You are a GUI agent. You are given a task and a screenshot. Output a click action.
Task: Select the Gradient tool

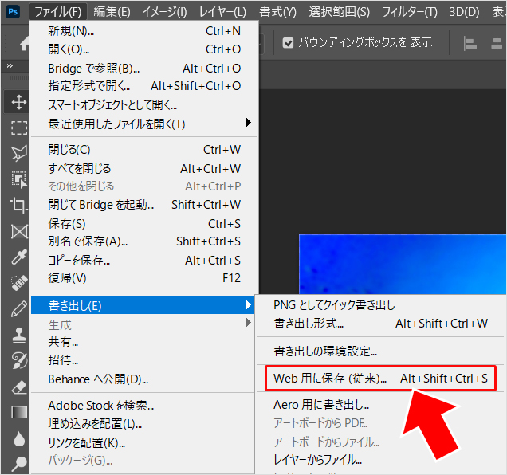tap(19, 412)
